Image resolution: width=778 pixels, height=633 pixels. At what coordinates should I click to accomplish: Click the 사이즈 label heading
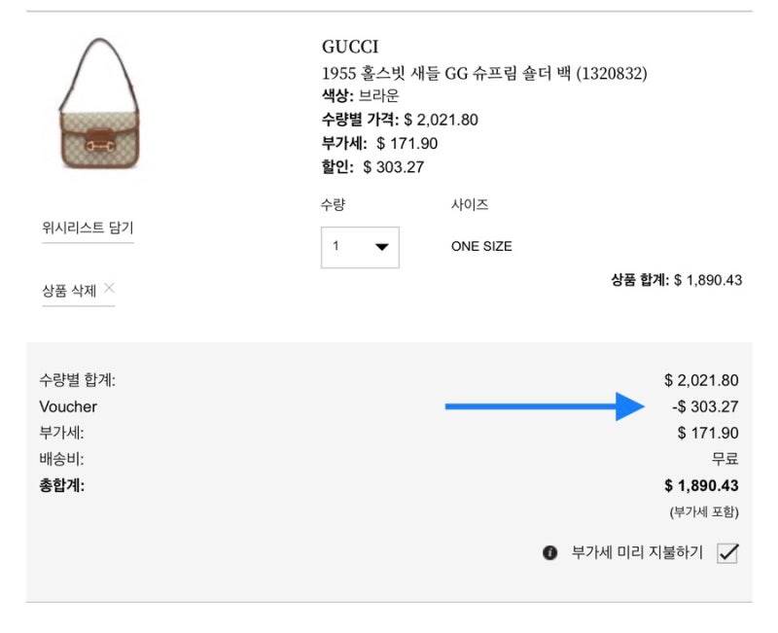(470, 205)
